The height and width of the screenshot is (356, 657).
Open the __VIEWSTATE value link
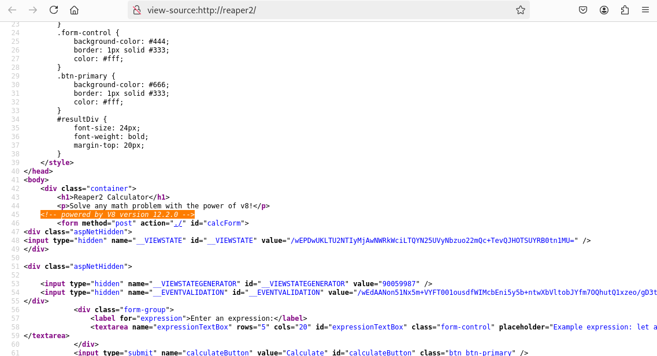coord(432,241)
